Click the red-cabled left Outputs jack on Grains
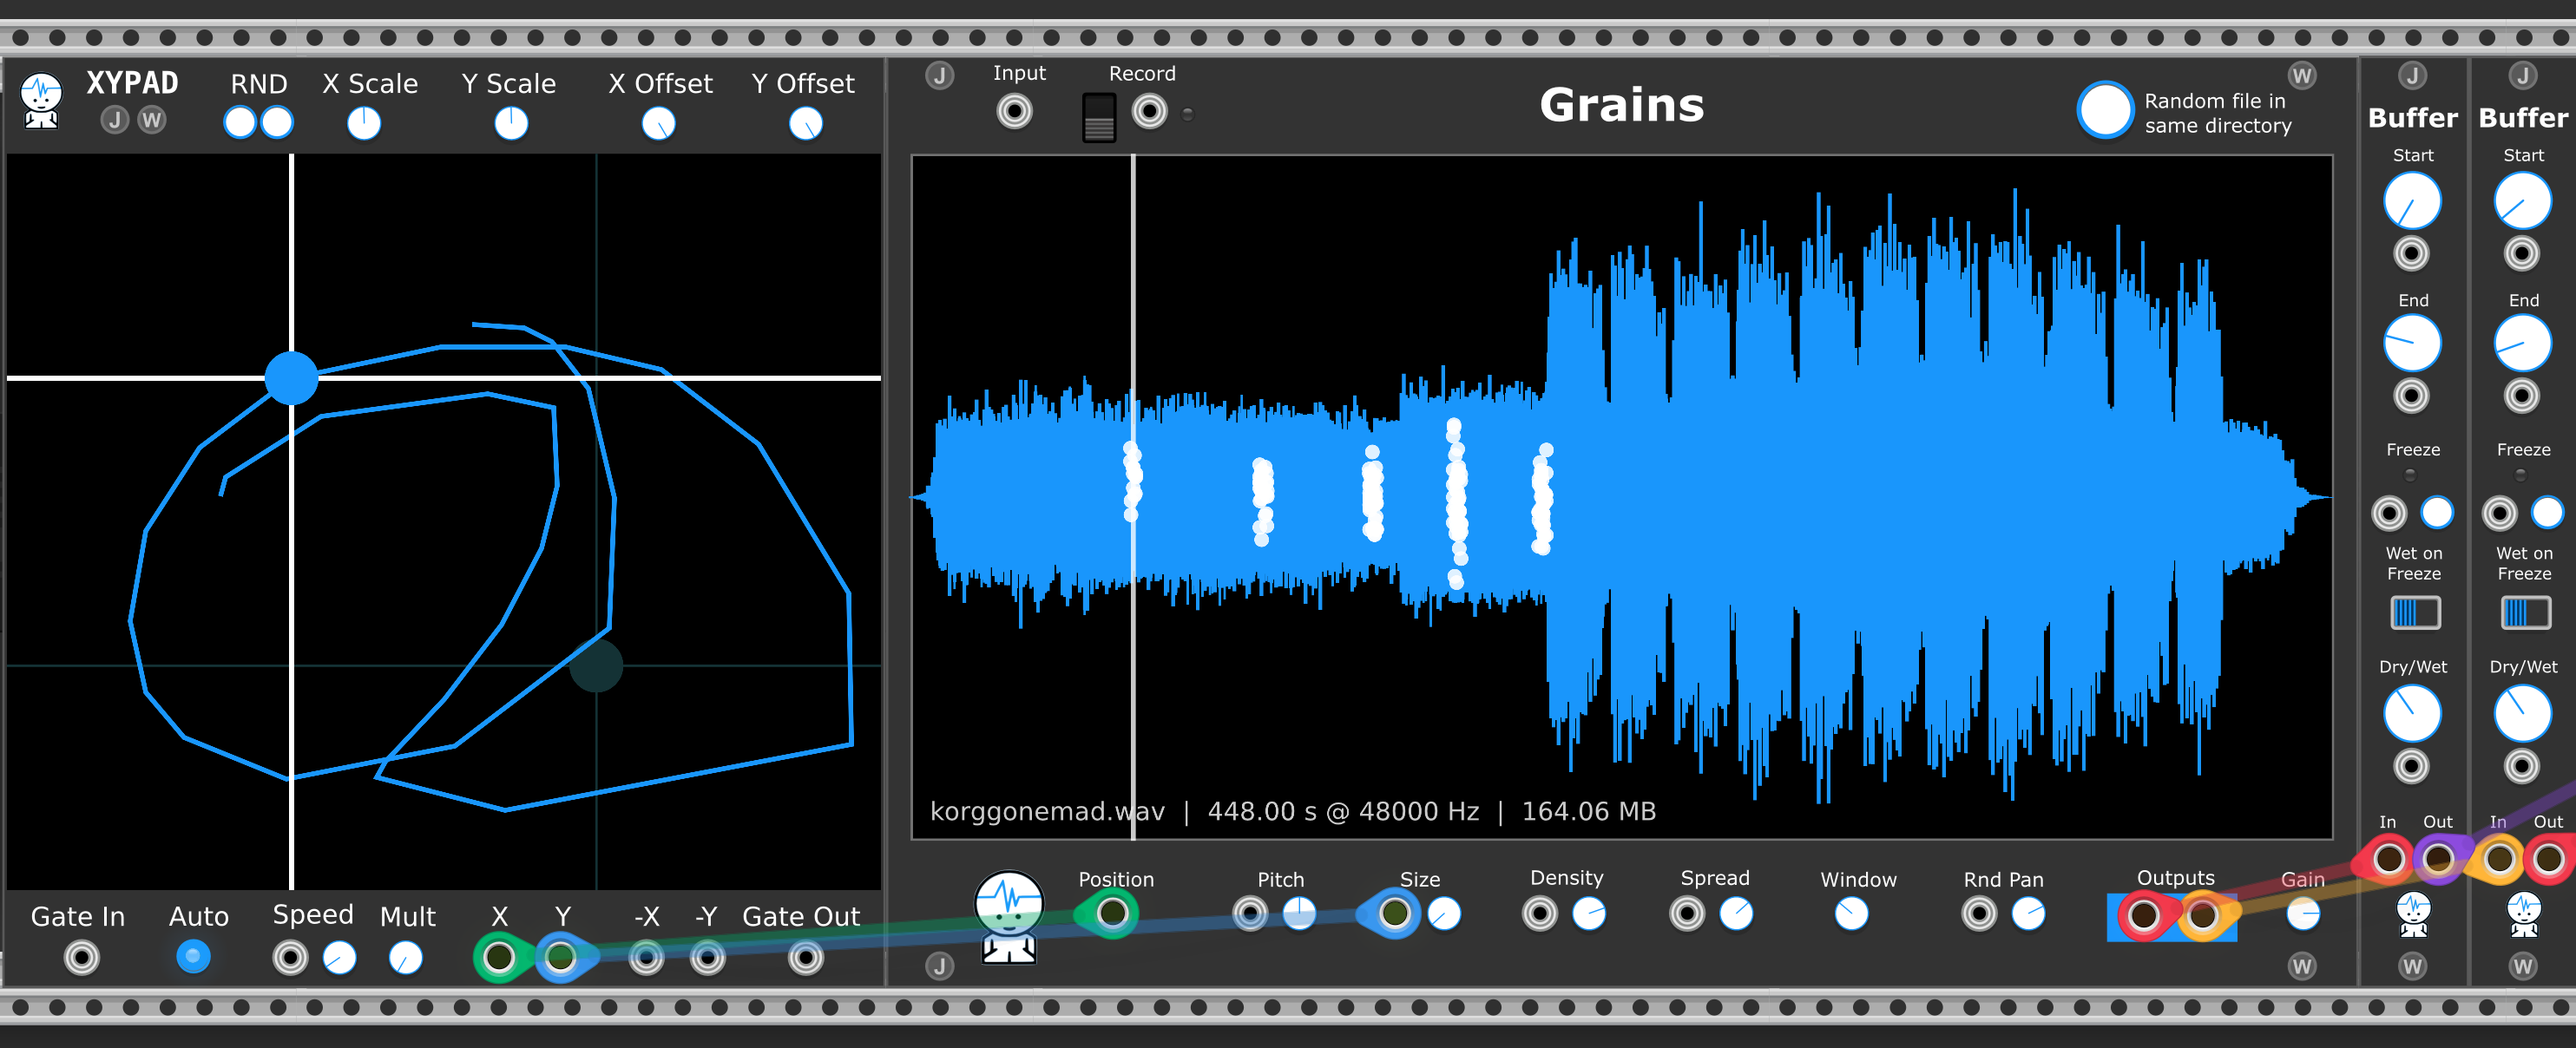Viewport: 2576px width, 1048px height. [x=2142, y=915]
